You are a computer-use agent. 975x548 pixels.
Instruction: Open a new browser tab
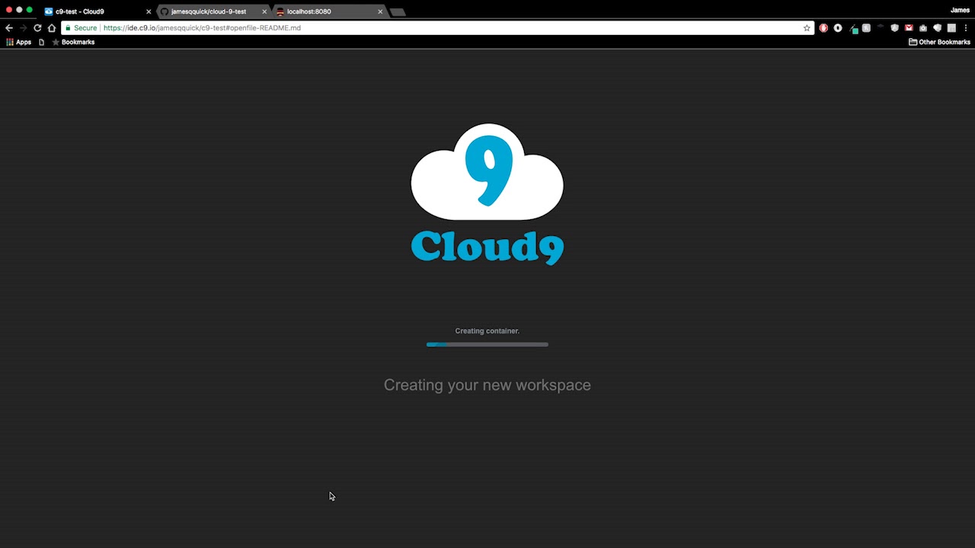[x=398, y=12]
